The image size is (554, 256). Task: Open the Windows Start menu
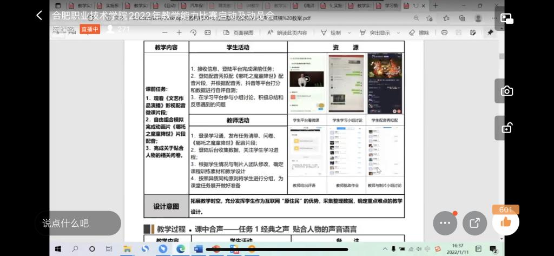pyautogui.click(x=58, y=249)
